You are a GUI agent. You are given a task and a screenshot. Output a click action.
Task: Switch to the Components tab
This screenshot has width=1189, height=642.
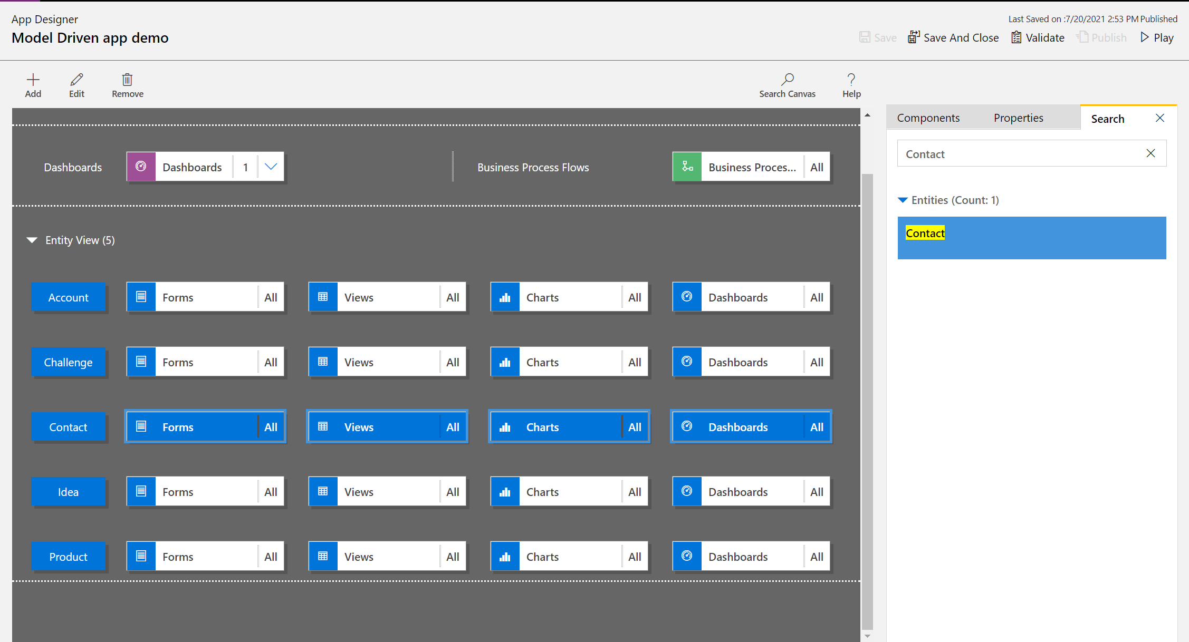[929, 117]
